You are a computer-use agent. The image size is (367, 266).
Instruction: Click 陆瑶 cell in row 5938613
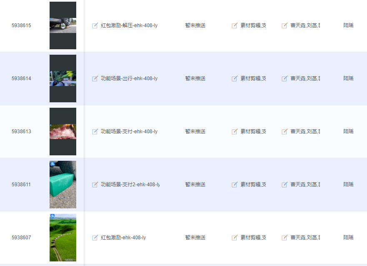click(348, 132)
